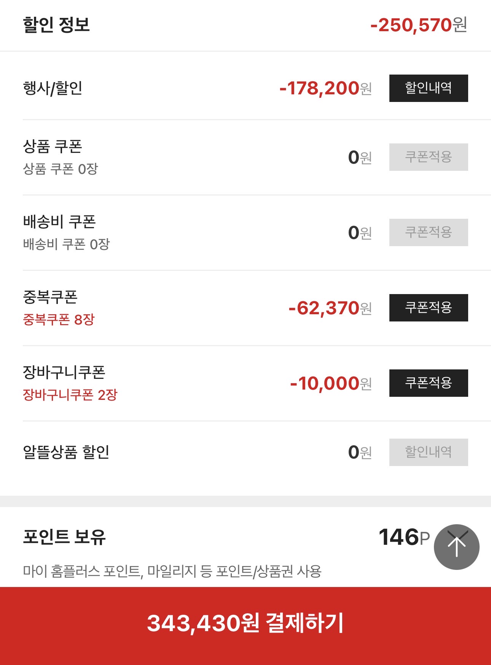
Task: Tap 쿠폰적용 next to 장바구니쿠폰
Action: point(428,383)
